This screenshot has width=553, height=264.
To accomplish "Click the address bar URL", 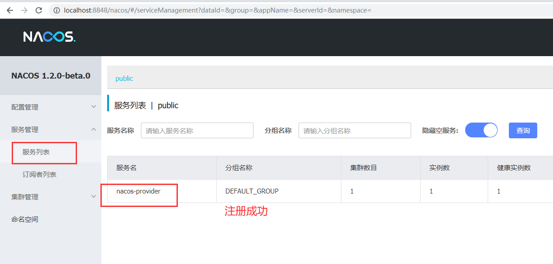I will [x=218, y=10].
